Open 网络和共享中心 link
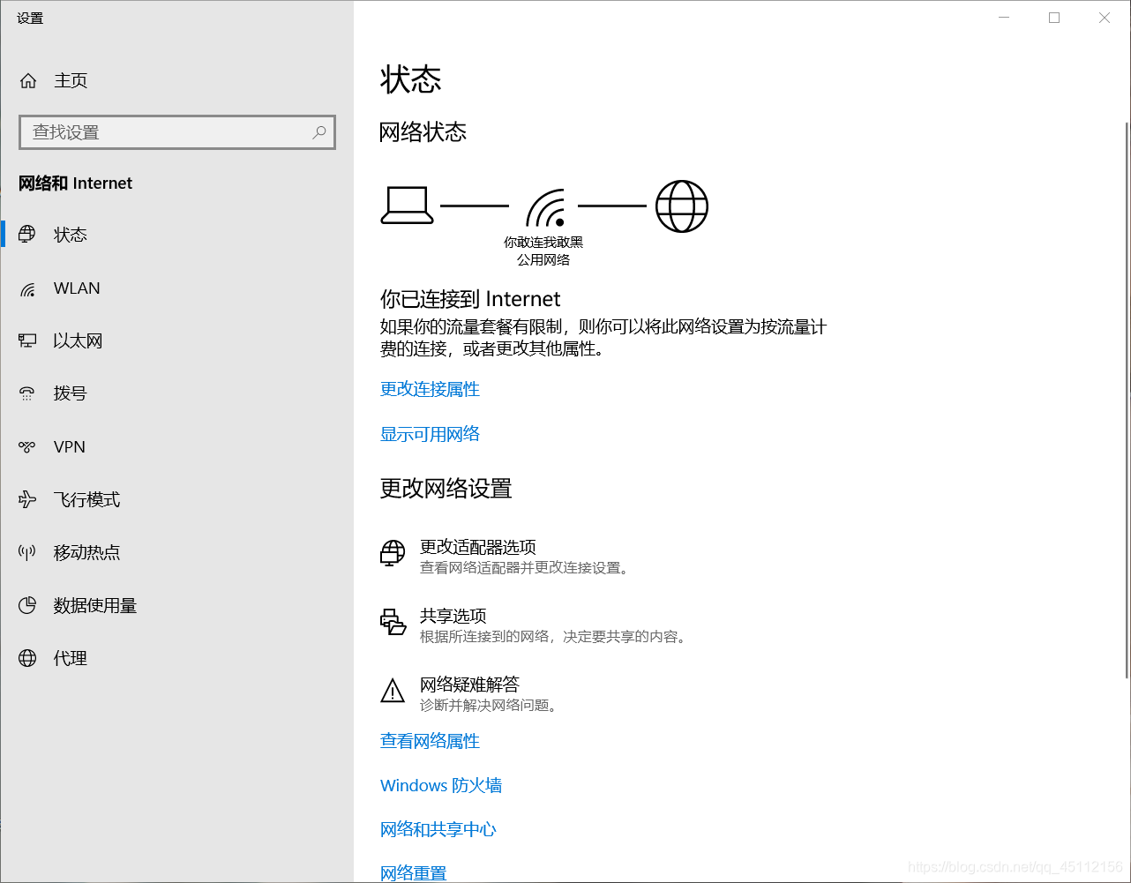The width and height of the screenshot is (1131, 883). tap(438, 829)
